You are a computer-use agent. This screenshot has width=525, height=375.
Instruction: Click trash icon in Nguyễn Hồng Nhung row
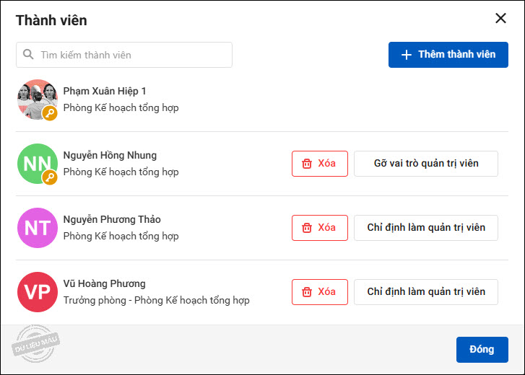click(x=307, y=164)
